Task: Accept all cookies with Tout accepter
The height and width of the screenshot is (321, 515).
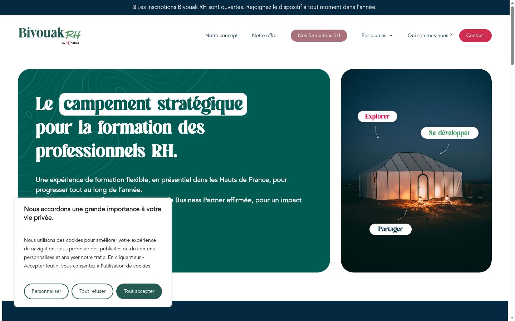Action: click(139, 291)
